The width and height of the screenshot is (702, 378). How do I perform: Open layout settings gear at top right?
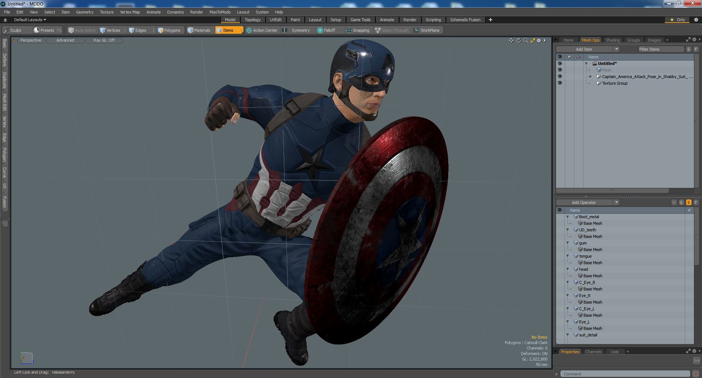tap(696, 20)
